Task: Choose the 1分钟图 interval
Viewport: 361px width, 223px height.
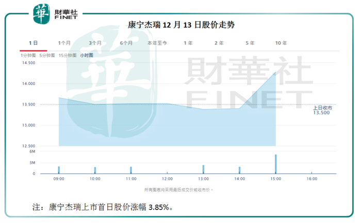Action: 28,56
